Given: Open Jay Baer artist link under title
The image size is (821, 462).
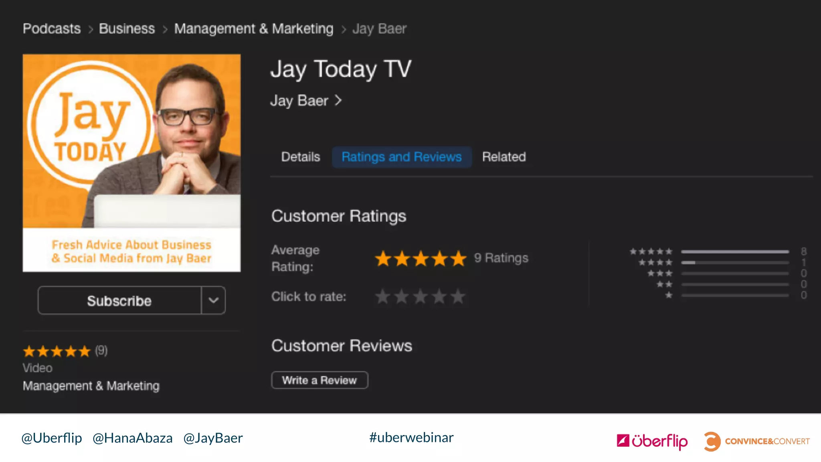Looking at the screenshot, I should pyautogui.click(x=299, y=100).
